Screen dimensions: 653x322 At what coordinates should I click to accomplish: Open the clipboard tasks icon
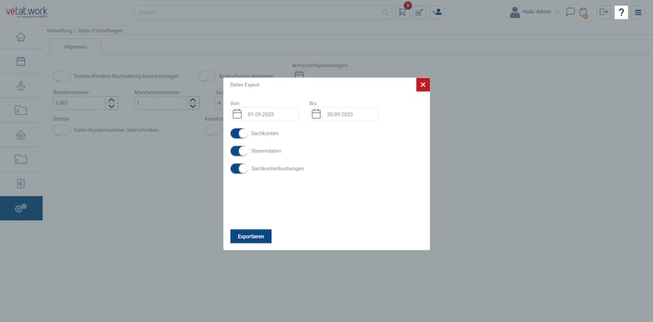click(584, 13)
